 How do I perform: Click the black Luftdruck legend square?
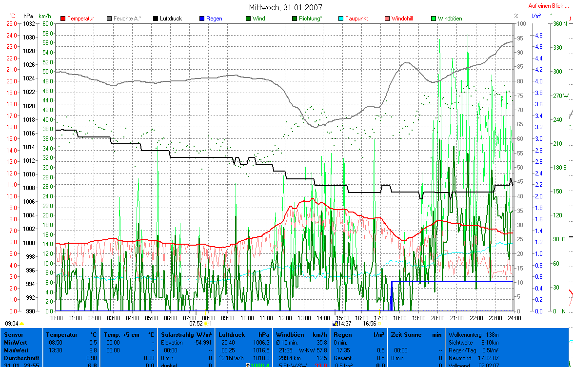[156, 19]
